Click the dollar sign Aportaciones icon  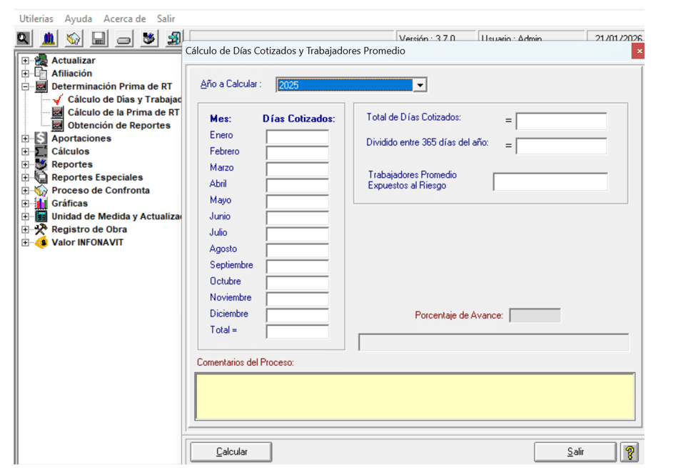tap(41, 139)
